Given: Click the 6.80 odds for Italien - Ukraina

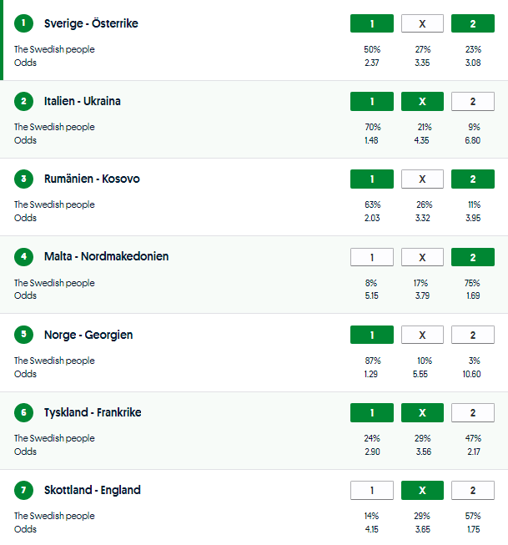Looking at the screenshot, I should [x=472, y=140].
